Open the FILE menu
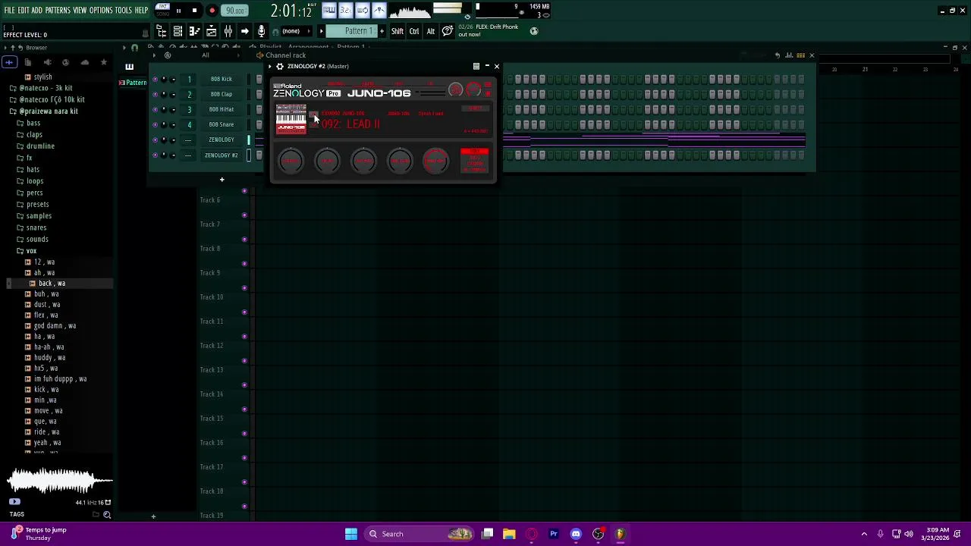Viewport: 971px width, 546px height. 9,11
